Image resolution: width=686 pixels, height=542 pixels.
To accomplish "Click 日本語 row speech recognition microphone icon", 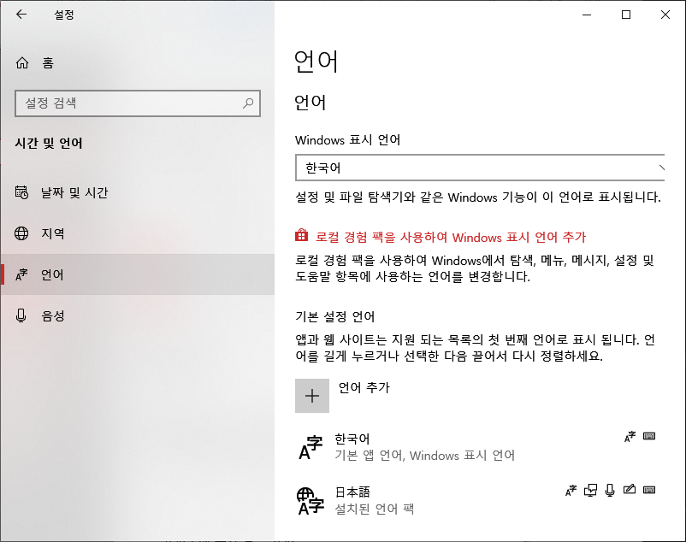I will coord(610,490).
